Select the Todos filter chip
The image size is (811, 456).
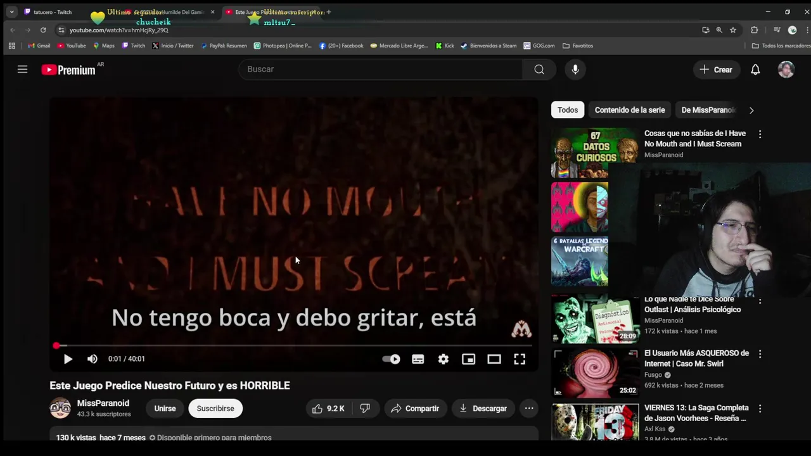(568, 110)
